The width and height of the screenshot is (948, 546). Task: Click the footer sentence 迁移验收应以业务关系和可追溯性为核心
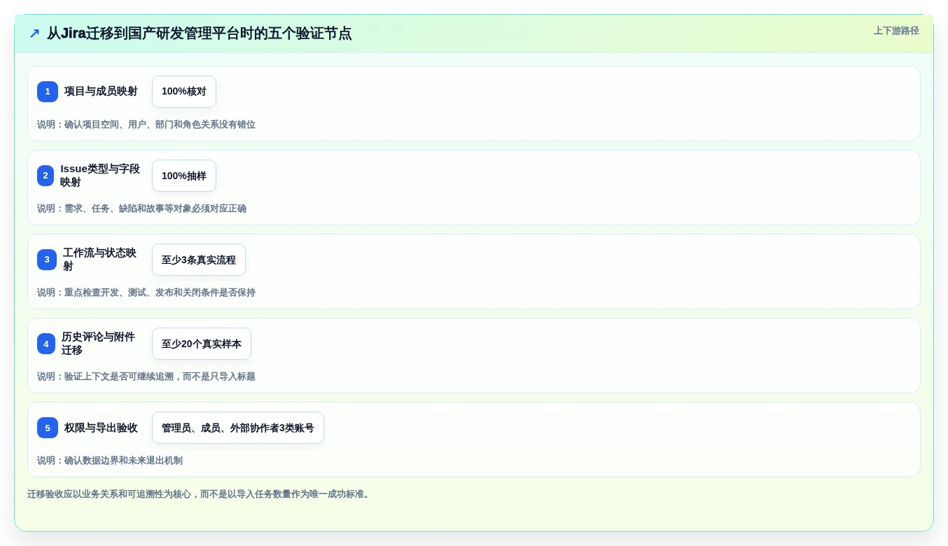click(x=109, y=494)
